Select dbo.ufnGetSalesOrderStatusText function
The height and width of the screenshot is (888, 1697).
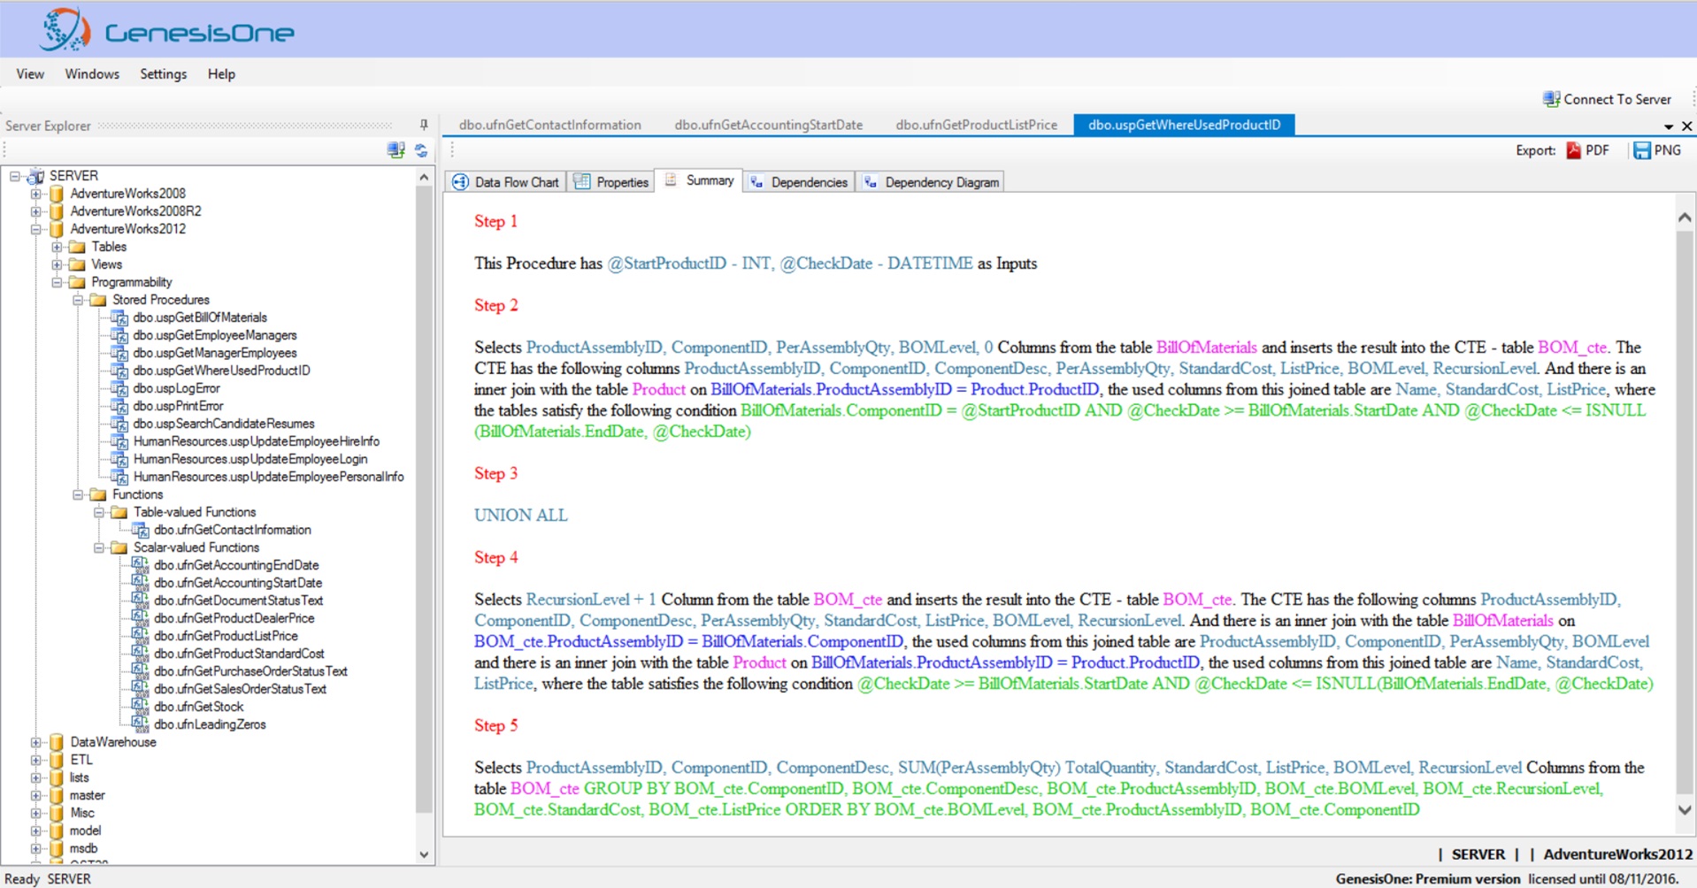240,689
